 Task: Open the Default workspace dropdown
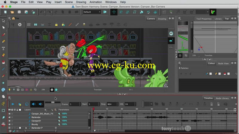(x=92, y=12)
